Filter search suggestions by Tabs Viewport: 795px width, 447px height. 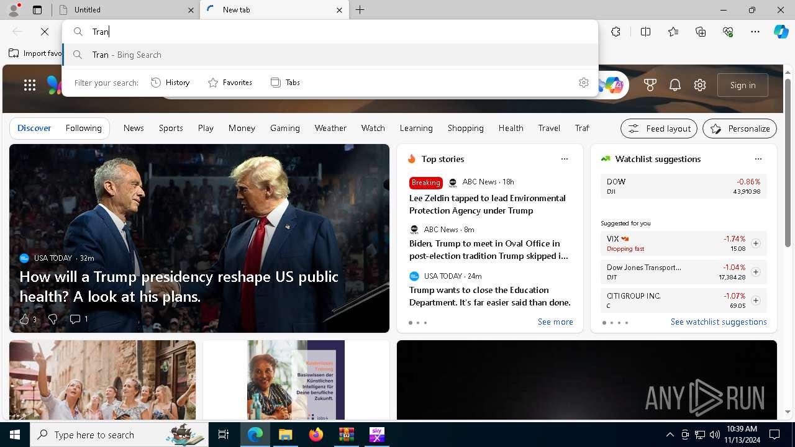(x=285, y=83)
